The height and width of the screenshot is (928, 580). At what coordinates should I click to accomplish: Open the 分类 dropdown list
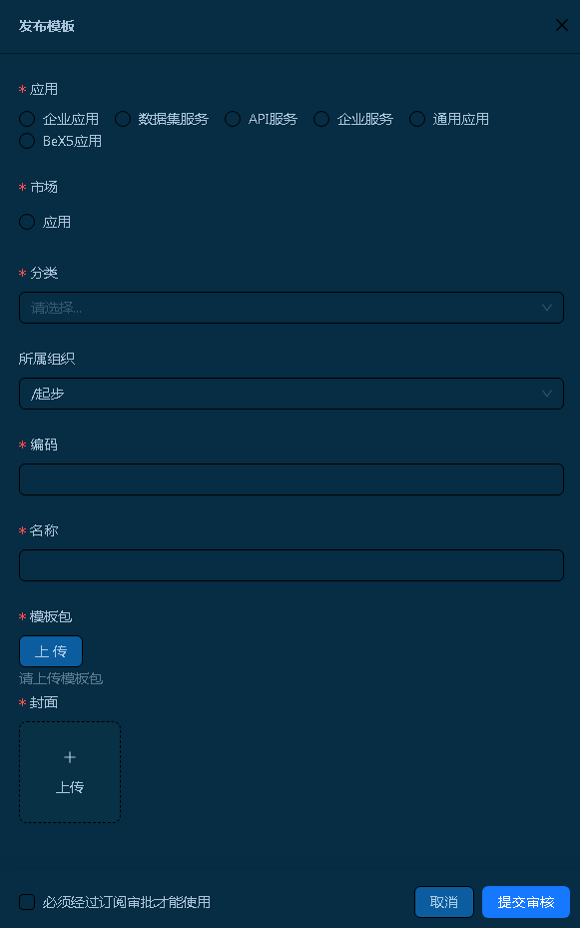pos(290,308)
